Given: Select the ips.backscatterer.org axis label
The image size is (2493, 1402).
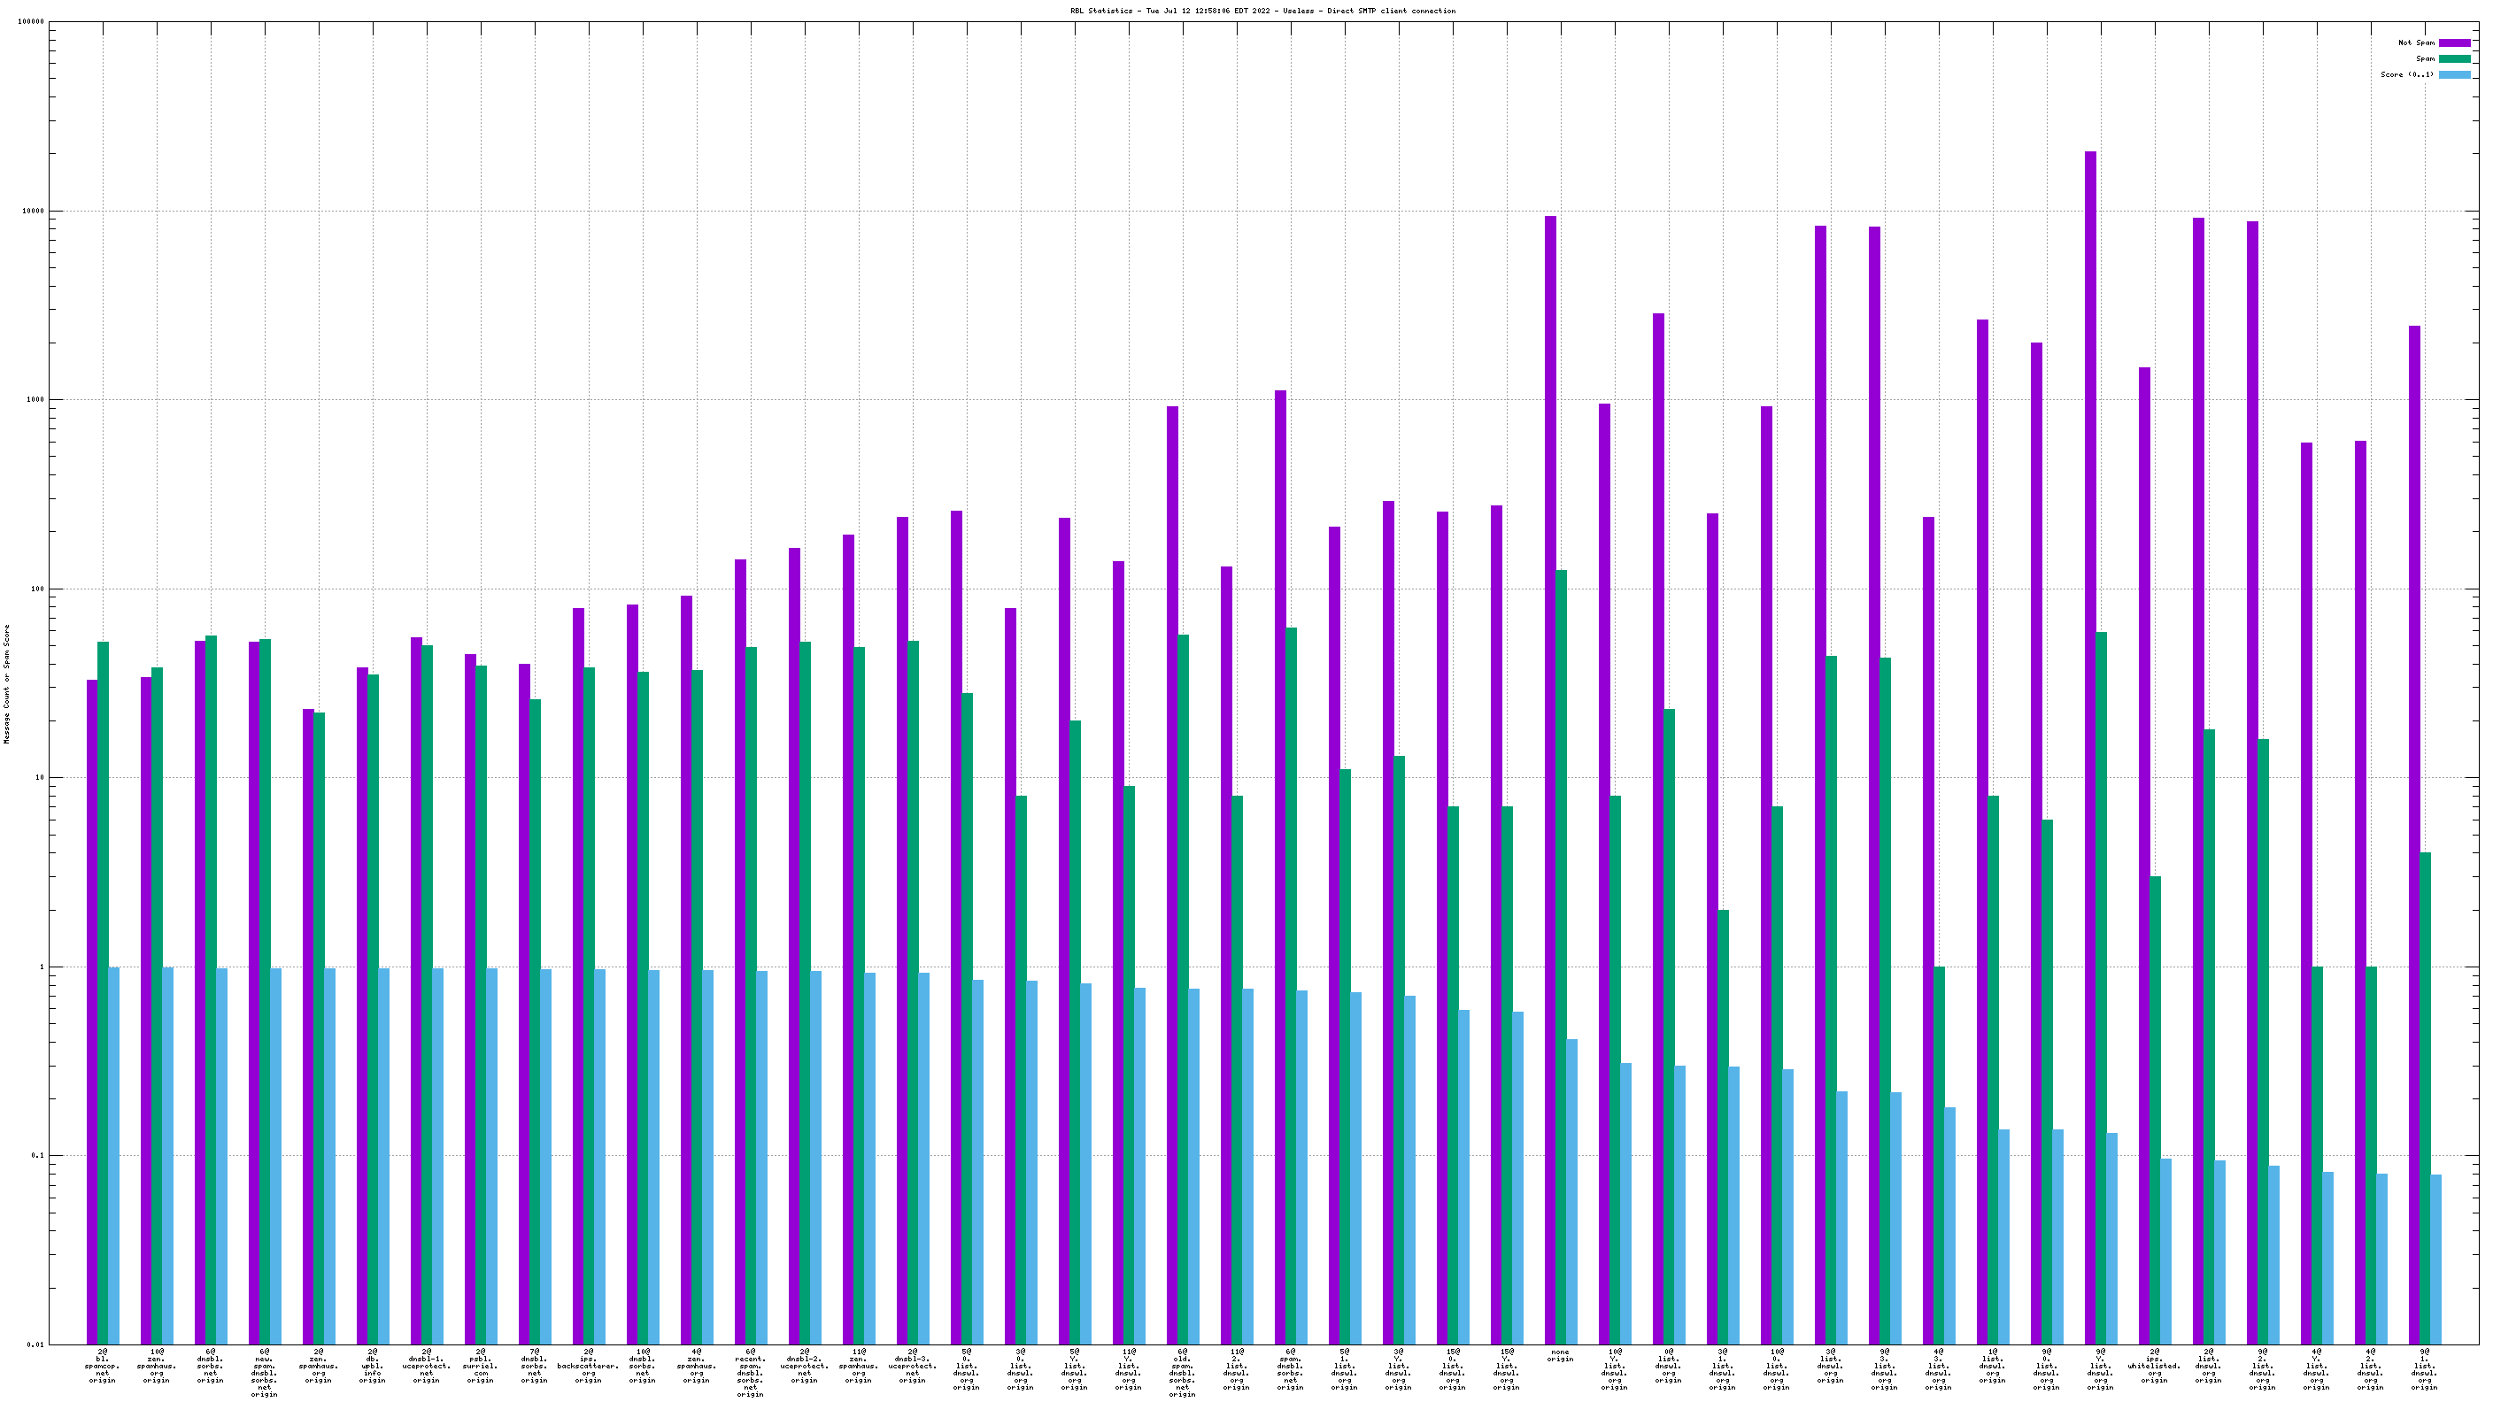Looking at the screenshot, I should pos(588,1365).
